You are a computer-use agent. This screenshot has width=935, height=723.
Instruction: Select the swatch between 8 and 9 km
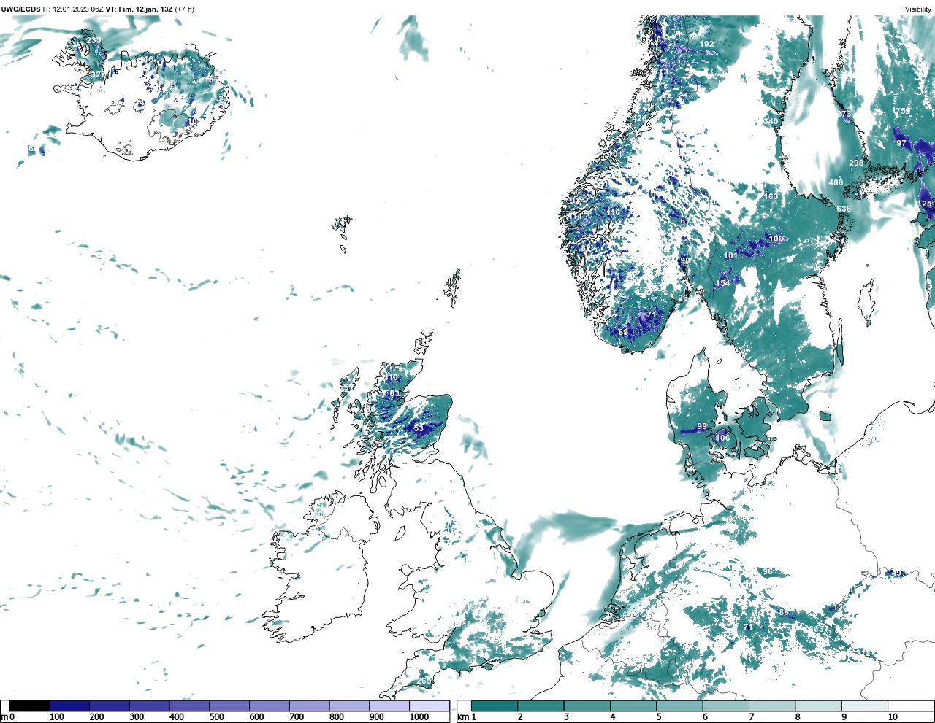818,705
